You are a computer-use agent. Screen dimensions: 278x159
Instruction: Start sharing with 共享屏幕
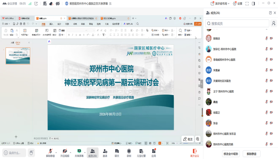[x=79, y=153]
